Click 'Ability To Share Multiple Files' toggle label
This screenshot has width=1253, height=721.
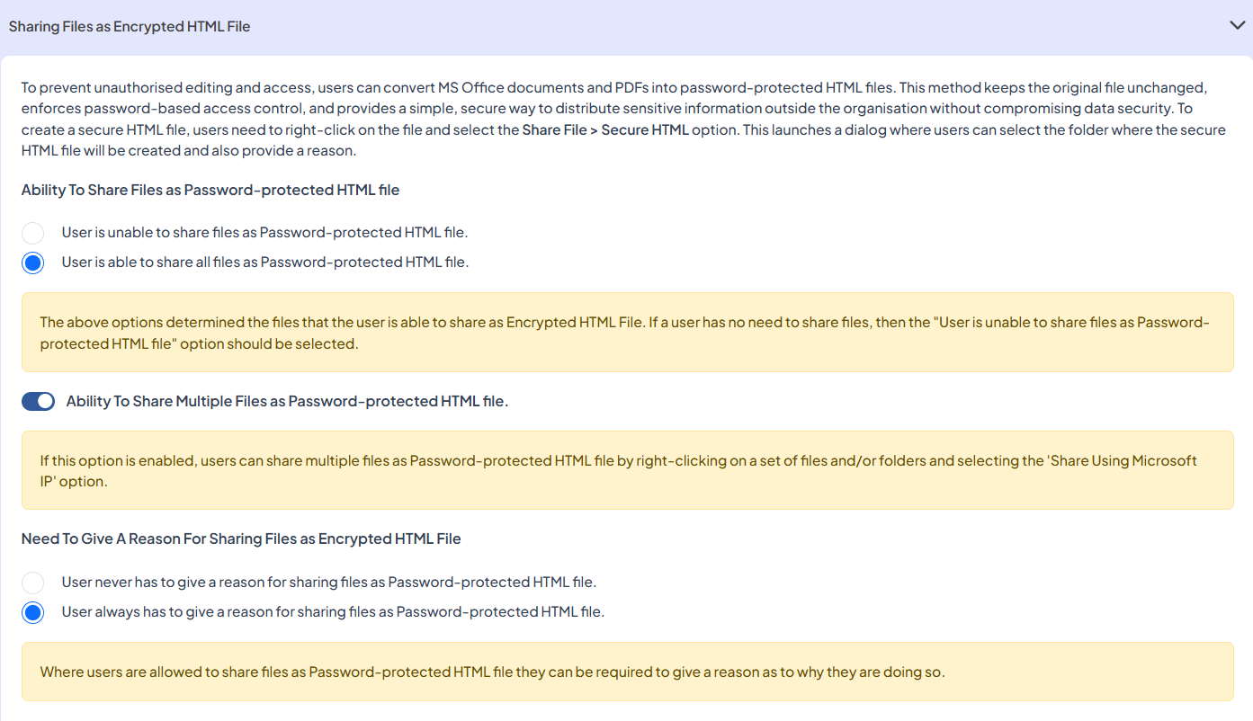click(x=287, y=402)
